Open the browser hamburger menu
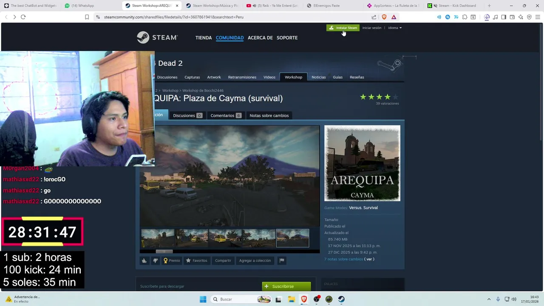This screenshot has width=544, height=306. (x=538, y=17)
